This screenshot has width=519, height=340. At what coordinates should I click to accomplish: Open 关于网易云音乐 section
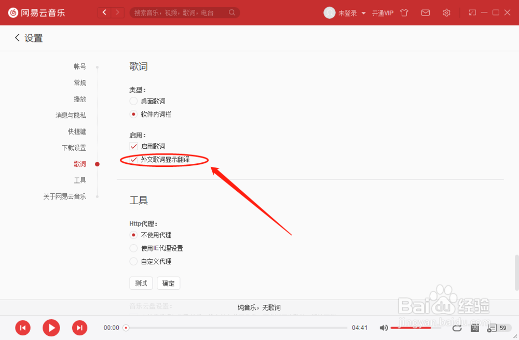coord(64,196)
